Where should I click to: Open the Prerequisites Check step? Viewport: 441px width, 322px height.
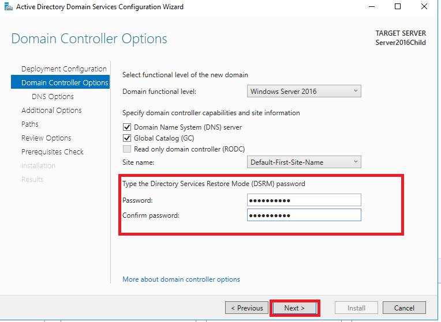coord(53,152)
